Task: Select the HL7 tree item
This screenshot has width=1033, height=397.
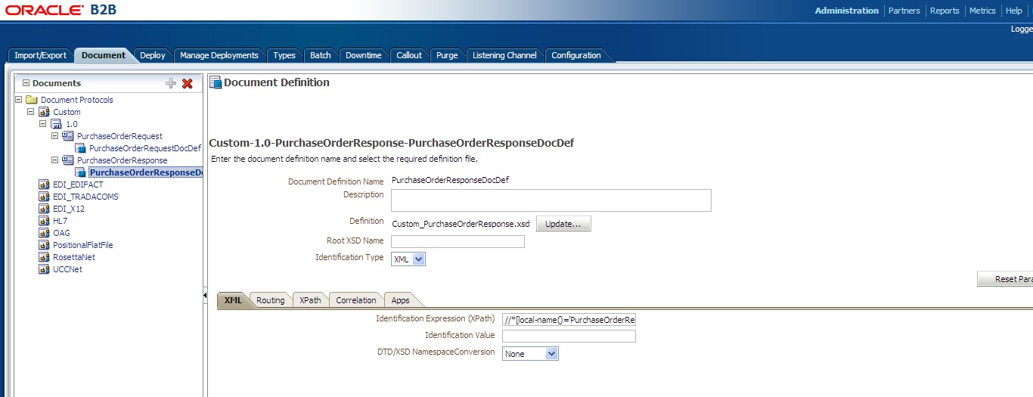Action: point(60,221)
